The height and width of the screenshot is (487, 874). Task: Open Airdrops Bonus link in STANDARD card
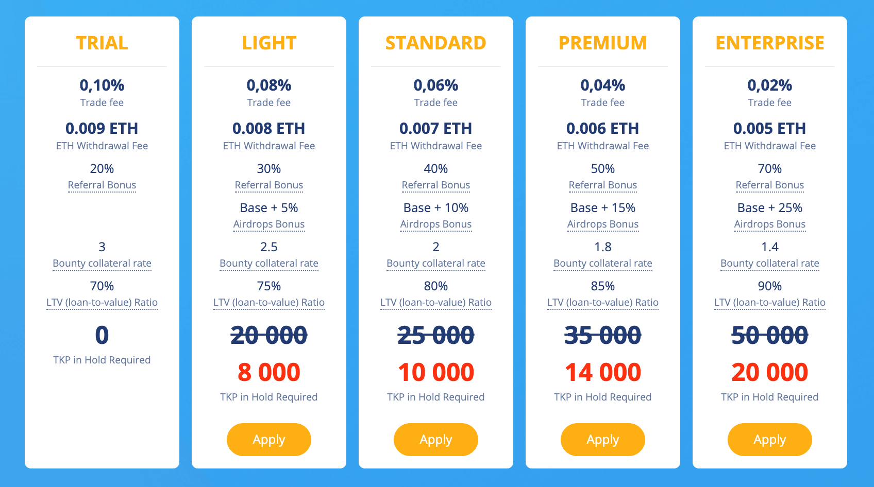[x=436, y=224]
